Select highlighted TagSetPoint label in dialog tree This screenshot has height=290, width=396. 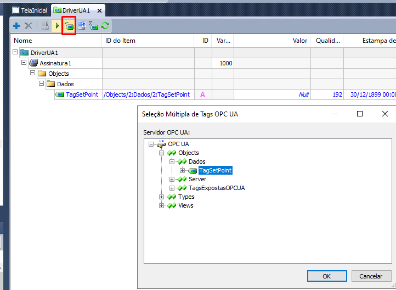click(215, 170)
